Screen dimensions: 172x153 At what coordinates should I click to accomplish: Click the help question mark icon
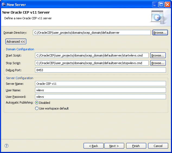[x=7, y=146]
